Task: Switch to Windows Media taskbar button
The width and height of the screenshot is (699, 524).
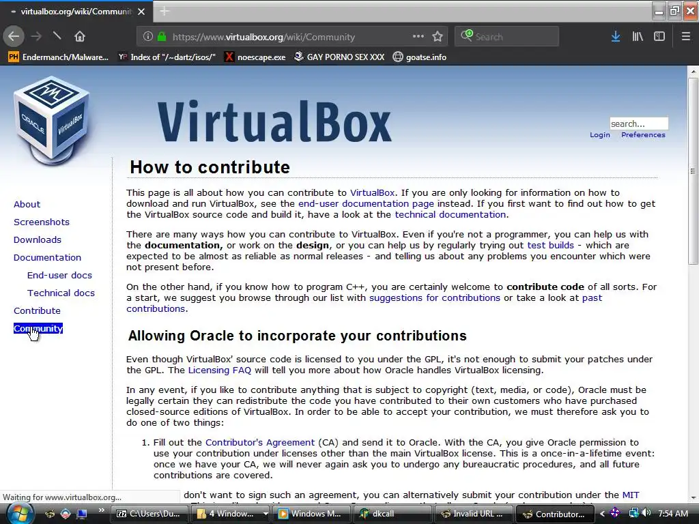Action: [311, 514]
